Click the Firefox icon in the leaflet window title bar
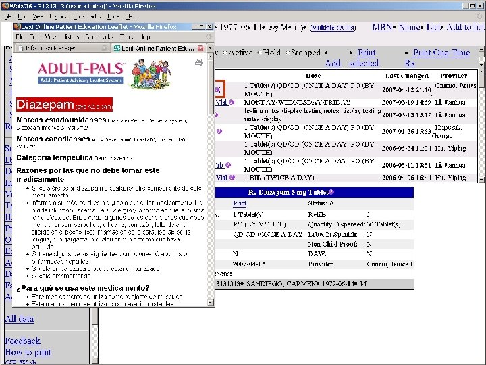This screenshot has height=365, width=486. pos(17,26)
